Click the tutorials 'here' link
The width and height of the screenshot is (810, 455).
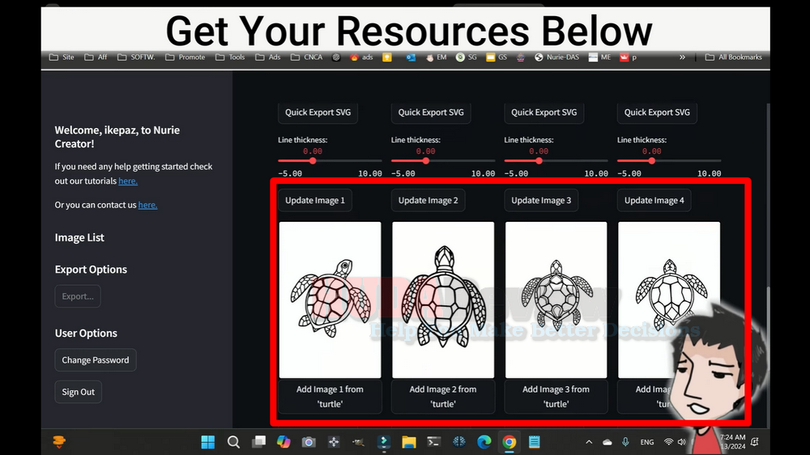pos(128,181)
